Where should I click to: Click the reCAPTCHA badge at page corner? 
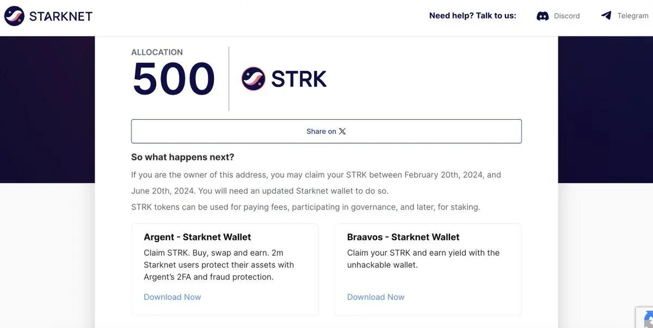pos(645,318)
